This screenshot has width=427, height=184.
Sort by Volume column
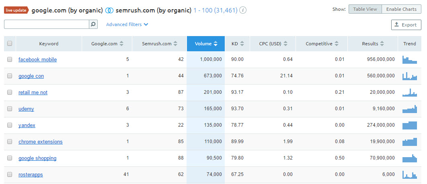(206, 44)
